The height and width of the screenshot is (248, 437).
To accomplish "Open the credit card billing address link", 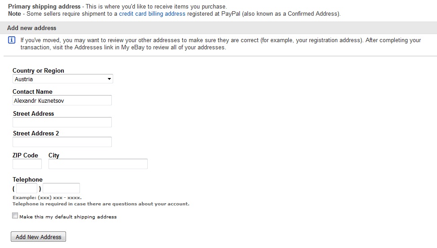I will [152, 13].
